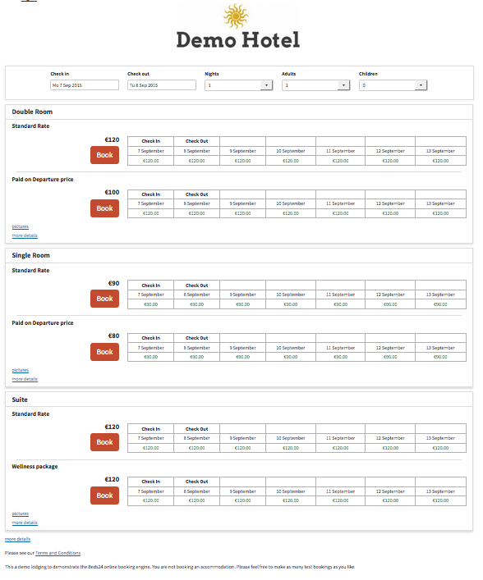The width and height of the screenshot is (483, 580).
Task: Select 10 September in Double Room Paid on Departure
Action: 291,203
